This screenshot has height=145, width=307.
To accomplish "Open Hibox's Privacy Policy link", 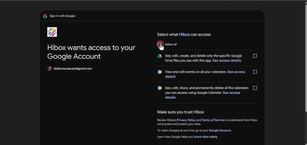I will point(186,120).
